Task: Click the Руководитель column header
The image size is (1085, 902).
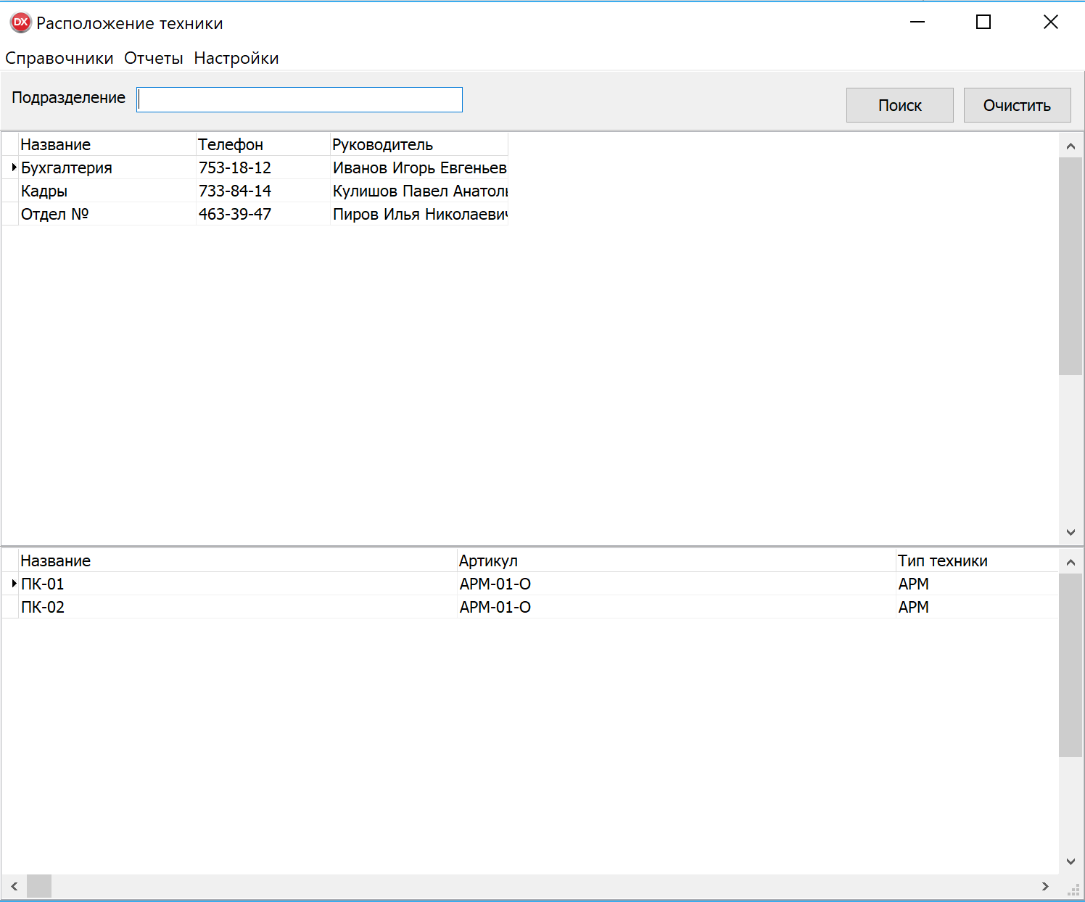Action: [x=419, y=144]
